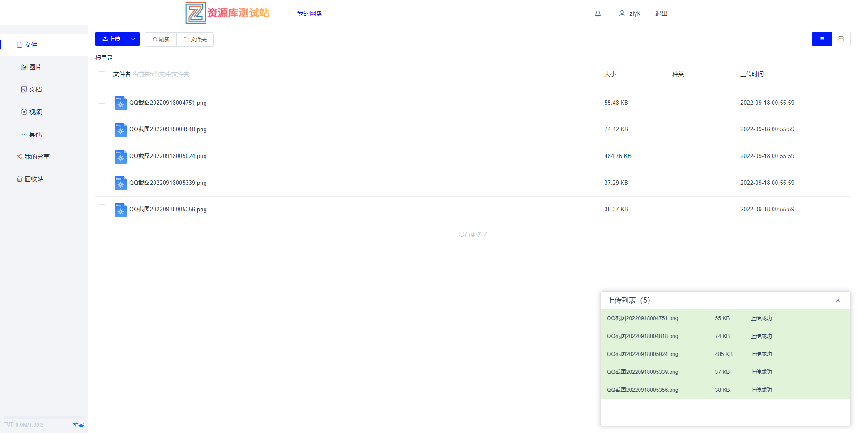Click file icon of QQ截图20220918005024.png row
Screen dimensions: 858x433
120,156
